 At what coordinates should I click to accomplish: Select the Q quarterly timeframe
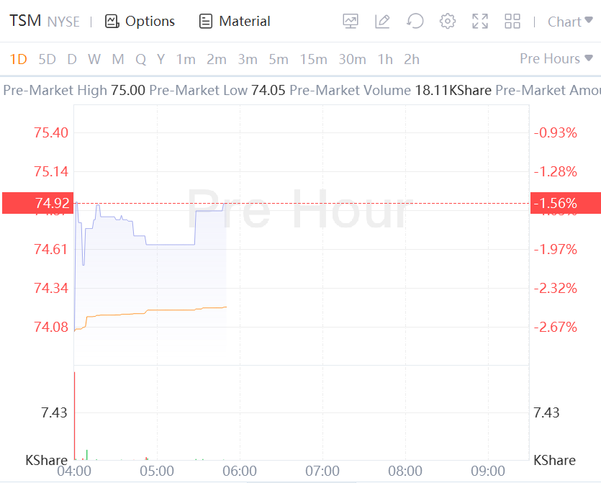coord(140,59)
